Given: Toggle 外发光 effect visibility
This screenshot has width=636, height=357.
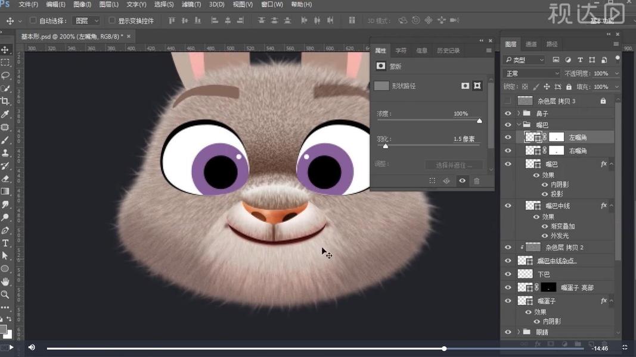Looking at the screenshot, I should (545, 236).
